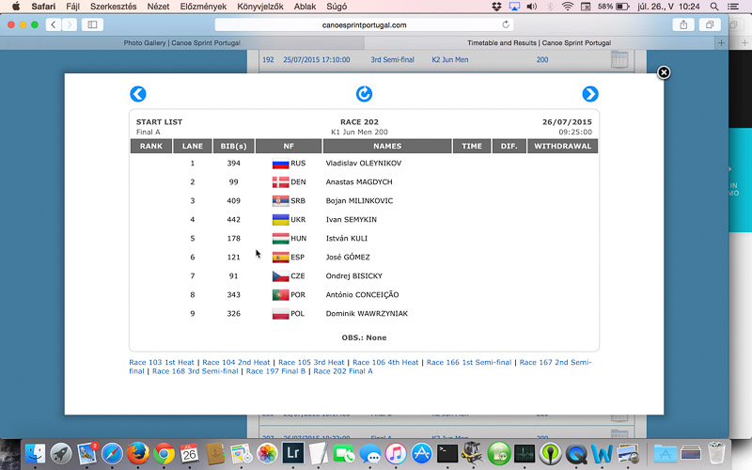
Task: Launch Firefox from the Dock
Action: pos(138,452)
